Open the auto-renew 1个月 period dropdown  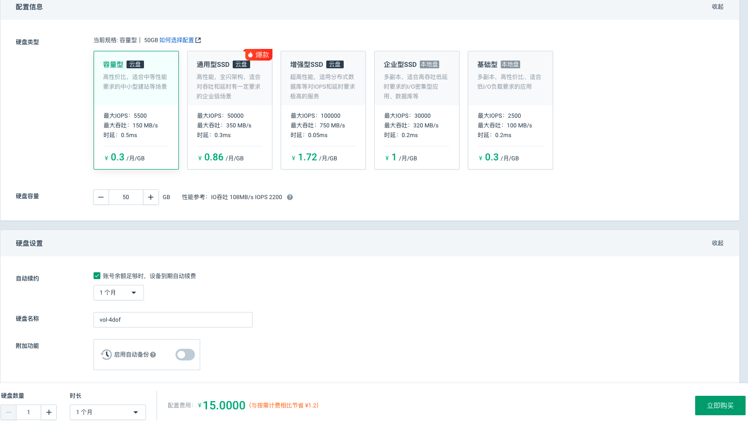(x=119, y=293)
